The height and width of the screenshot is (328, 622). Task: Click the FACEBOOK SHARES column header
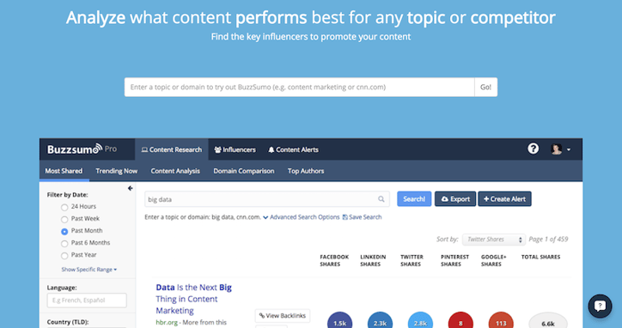pyautogui.click(x=334, y=260)
